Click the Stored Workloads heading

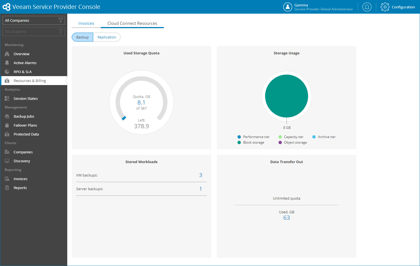click(141, 162)
